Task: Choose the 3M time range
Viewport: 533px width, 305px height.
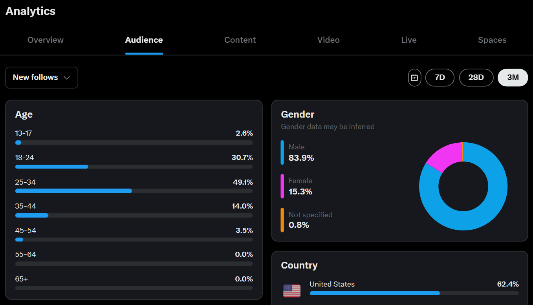Action: point(513,78)
